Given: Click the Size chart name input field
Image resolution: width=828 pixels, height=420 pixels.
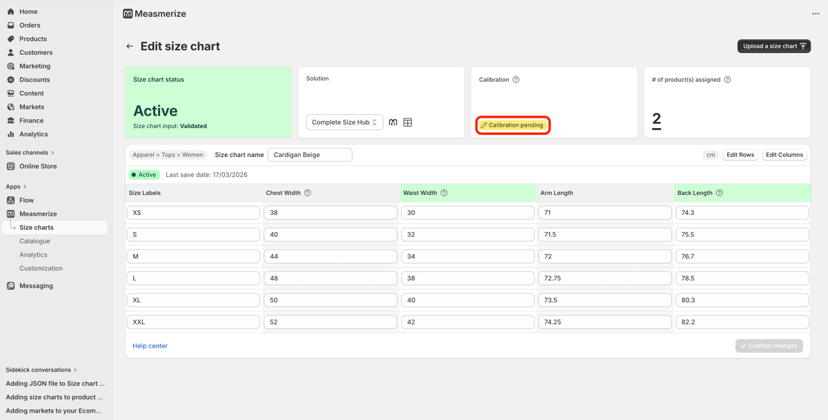Looking at the screenshot, I should [310, 155].
